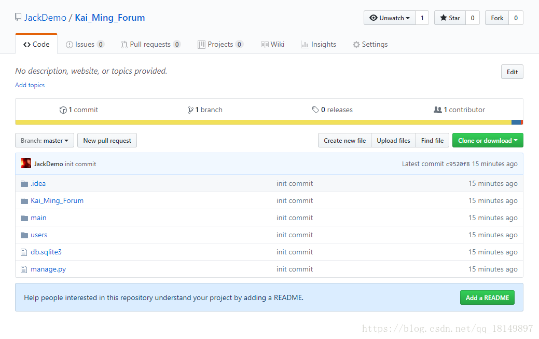Click the Fork button
Image resolution: width=539 pixels, height=339 pixels.
497,18
